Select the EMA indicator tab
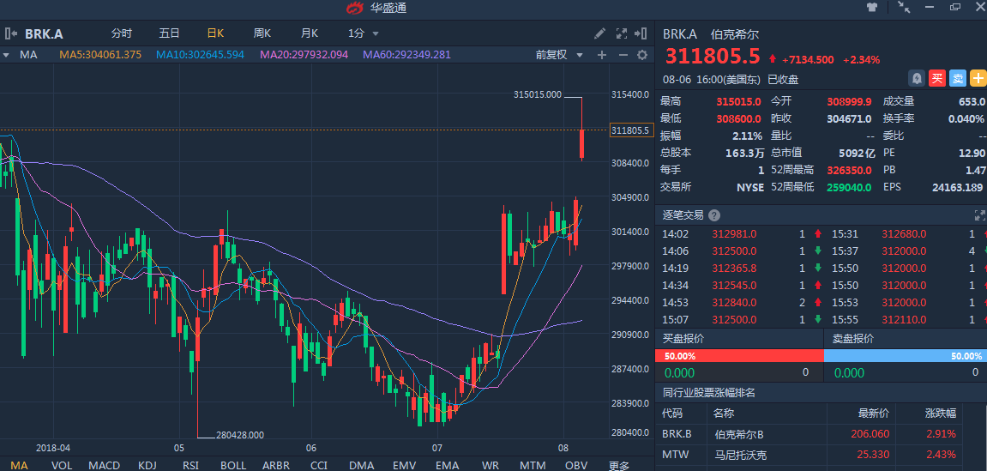The height and width of the screenshot is (471, 987). 447,465
